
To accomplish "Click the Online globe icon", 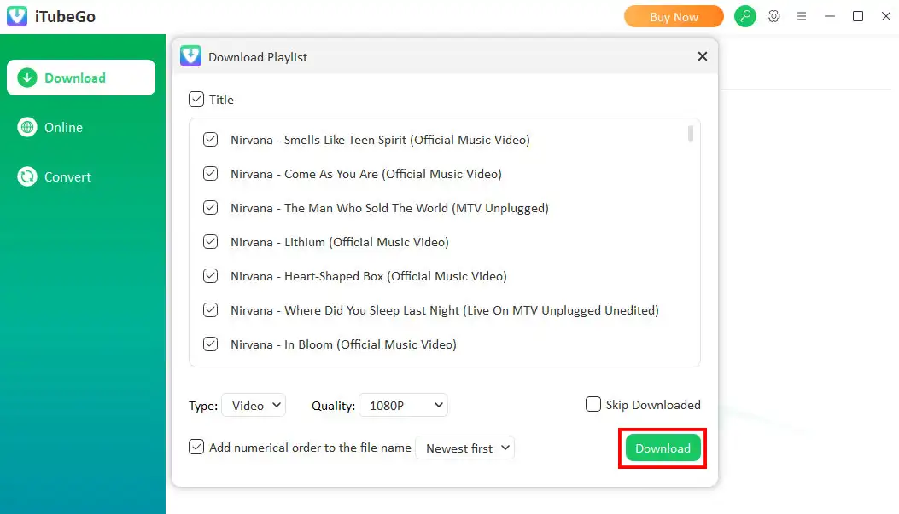I will tap(28, 127).
